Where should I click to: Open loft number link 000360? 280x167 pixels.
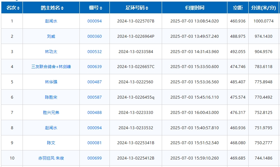[x=94, y=36]
